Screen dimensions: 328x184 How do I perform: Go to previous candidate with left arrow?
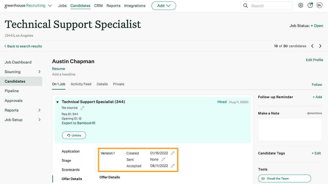pos(312,46)
